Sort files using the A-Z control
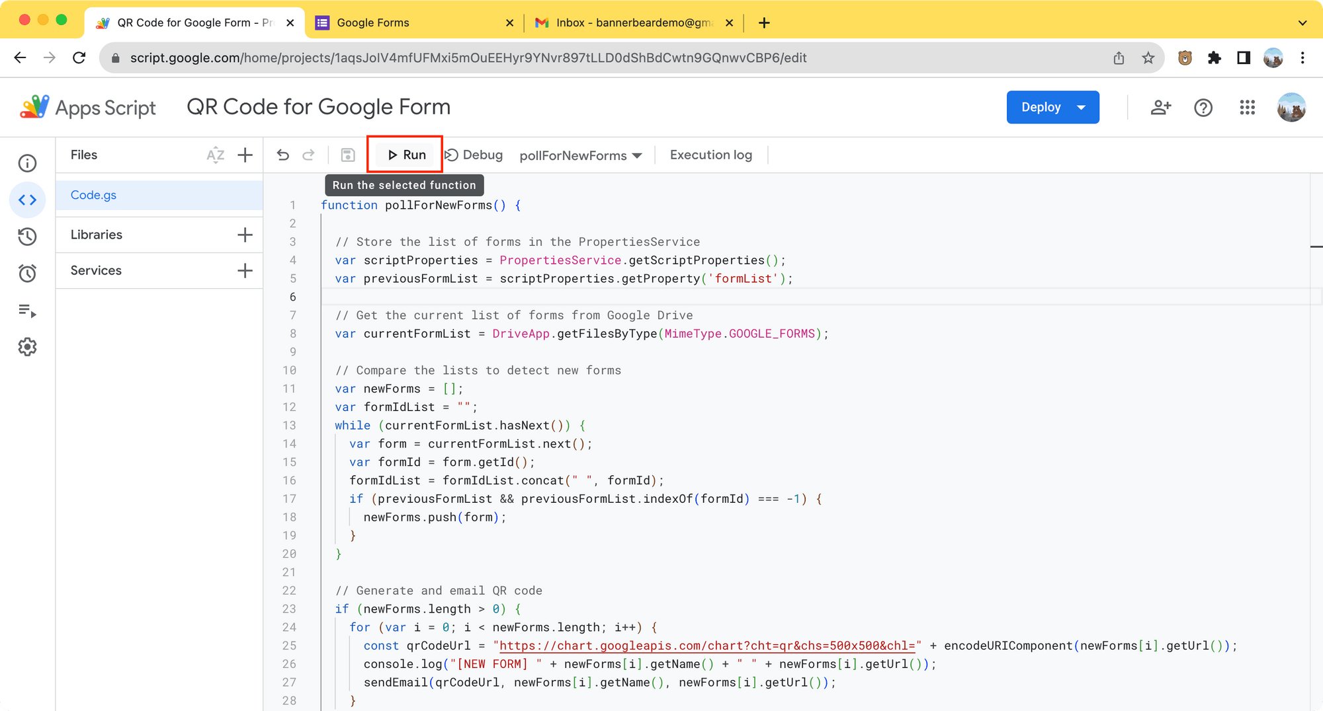Viewport: 1323px width, 711px height. click(215, 155)
